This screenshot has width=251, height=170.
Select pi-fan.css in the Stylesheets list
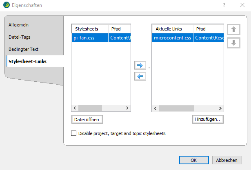pos(90,38)
